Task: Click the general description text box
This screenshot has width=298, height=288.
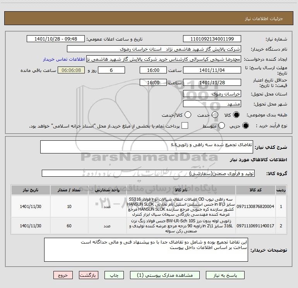Action: [x=147, y=147]
